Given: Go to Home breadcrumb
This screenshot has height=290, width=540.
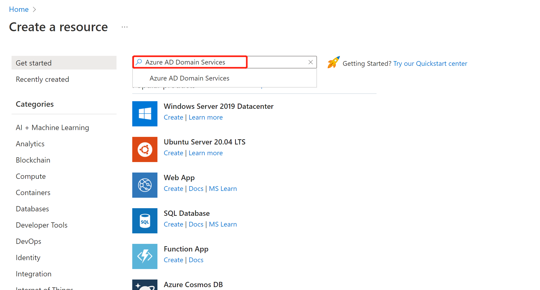Looking at the screenshot, I should (x=19, y=9).
